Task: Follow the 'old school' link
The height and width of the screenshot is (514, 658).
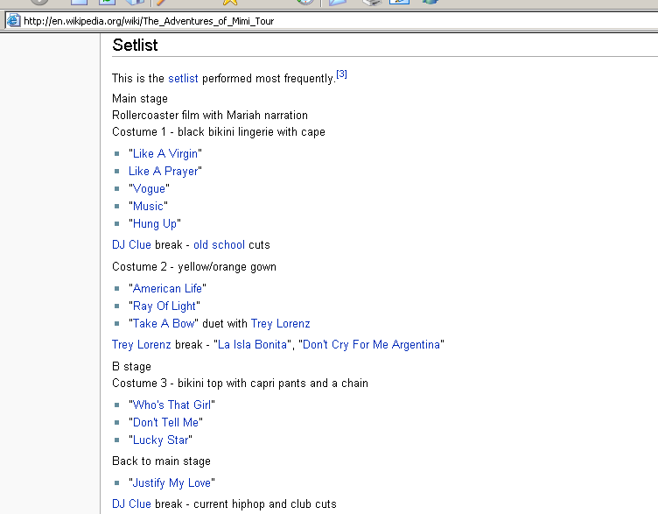Action: (219, 245)
